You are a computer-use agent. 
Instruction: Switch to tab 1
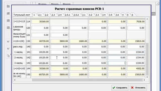click(x=34, y=15)
